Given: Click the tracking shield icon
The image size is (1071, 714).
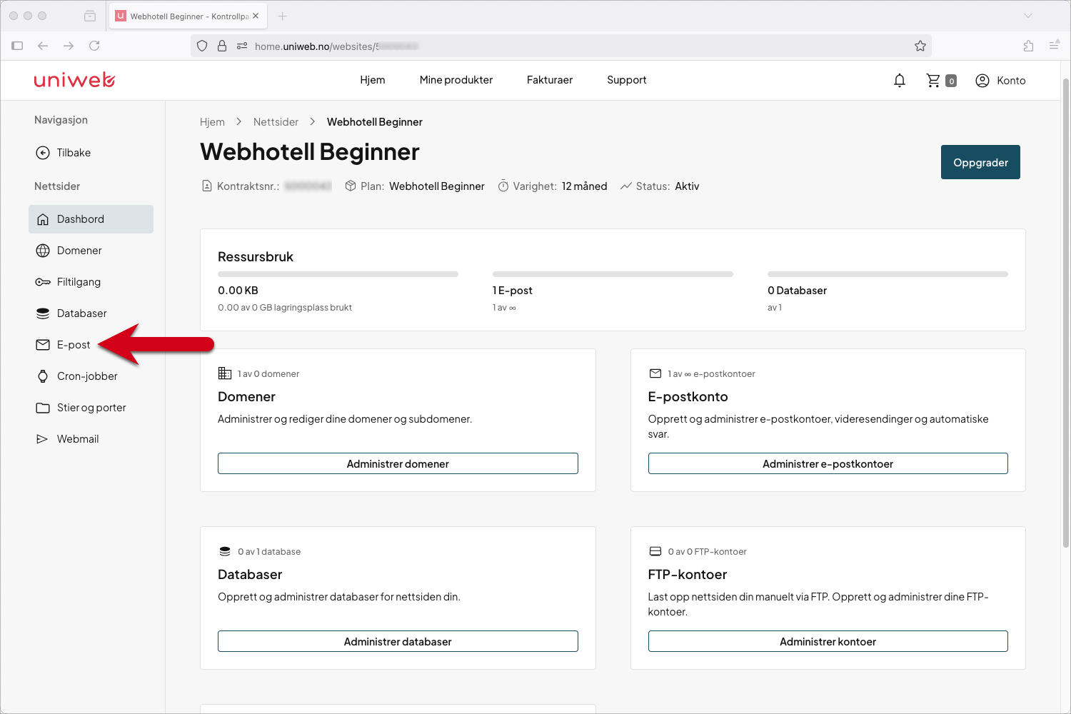Looking at the screenshot, I should [202, 46].
